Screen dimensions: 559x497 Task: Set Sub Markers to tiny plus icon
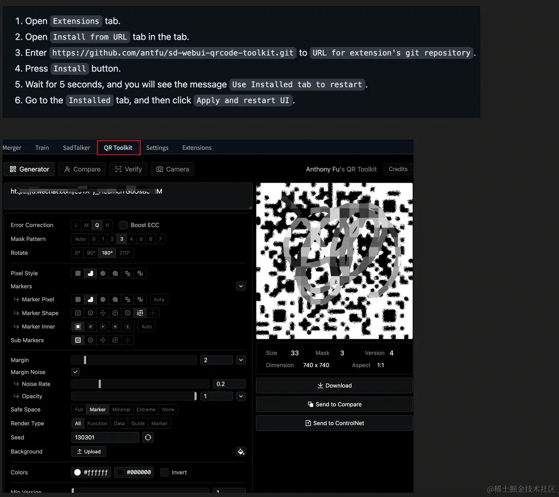click(128, 340)
